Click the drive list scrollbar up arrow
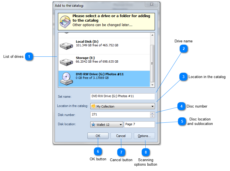Viewport: 230px width, 171px height. (x=152, y=35)
